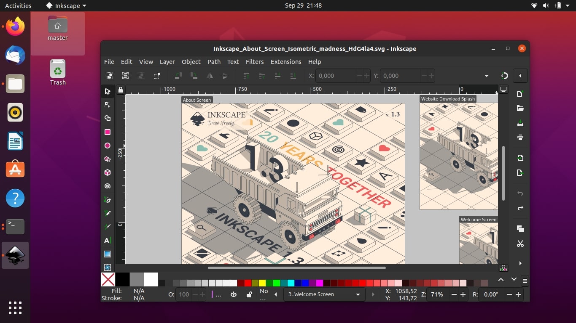576x323 pixels.
Task: Move palette view down one row
Action: [514, 279]
